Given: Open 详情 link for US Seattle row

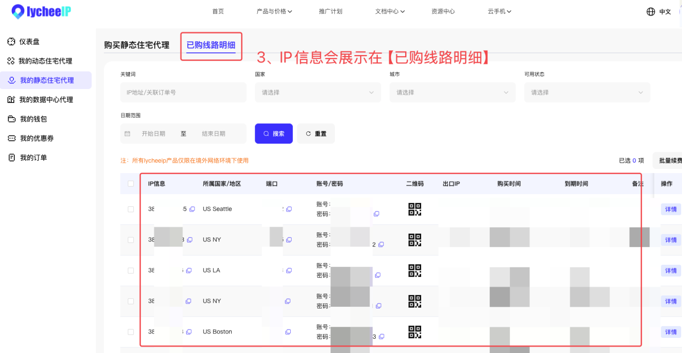Looking at the screenshot, I should (x=670, y=209).
